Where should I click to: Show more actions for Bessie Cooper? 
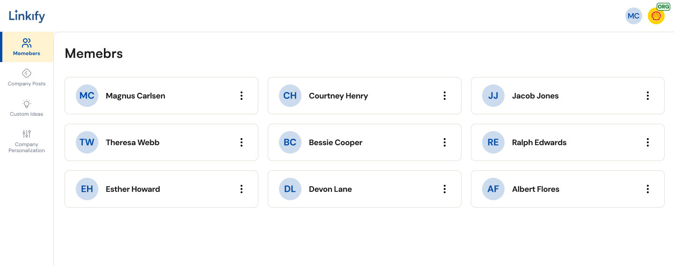[x=445, y=142]
